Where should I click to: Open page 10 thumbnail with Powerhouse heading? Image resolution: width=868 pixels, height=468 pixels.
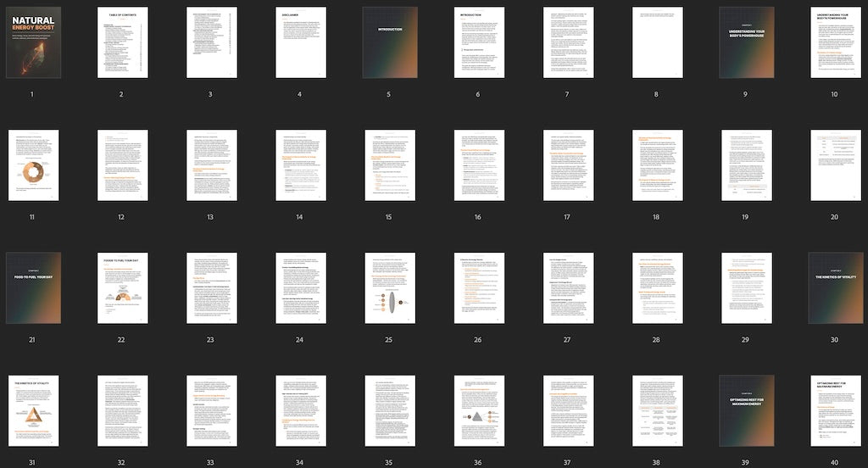(x=834, y=42)
